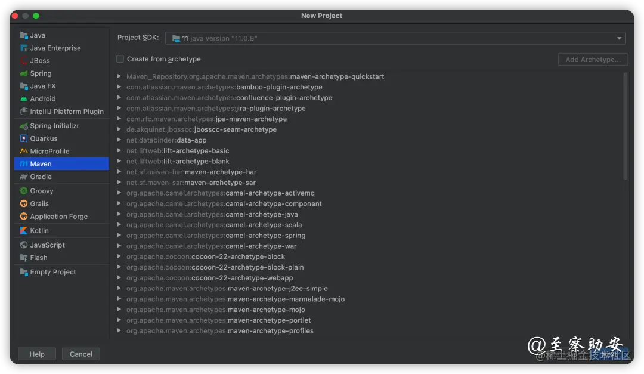The height and width of the screenshot is (374, 644).
Task: Click the Help button
Action: [37, 354]
